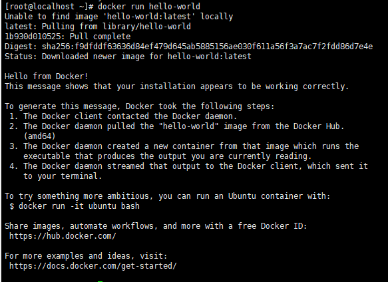Click the sha256 digest hash string
The image size is (388, 282).
[207, 47]
